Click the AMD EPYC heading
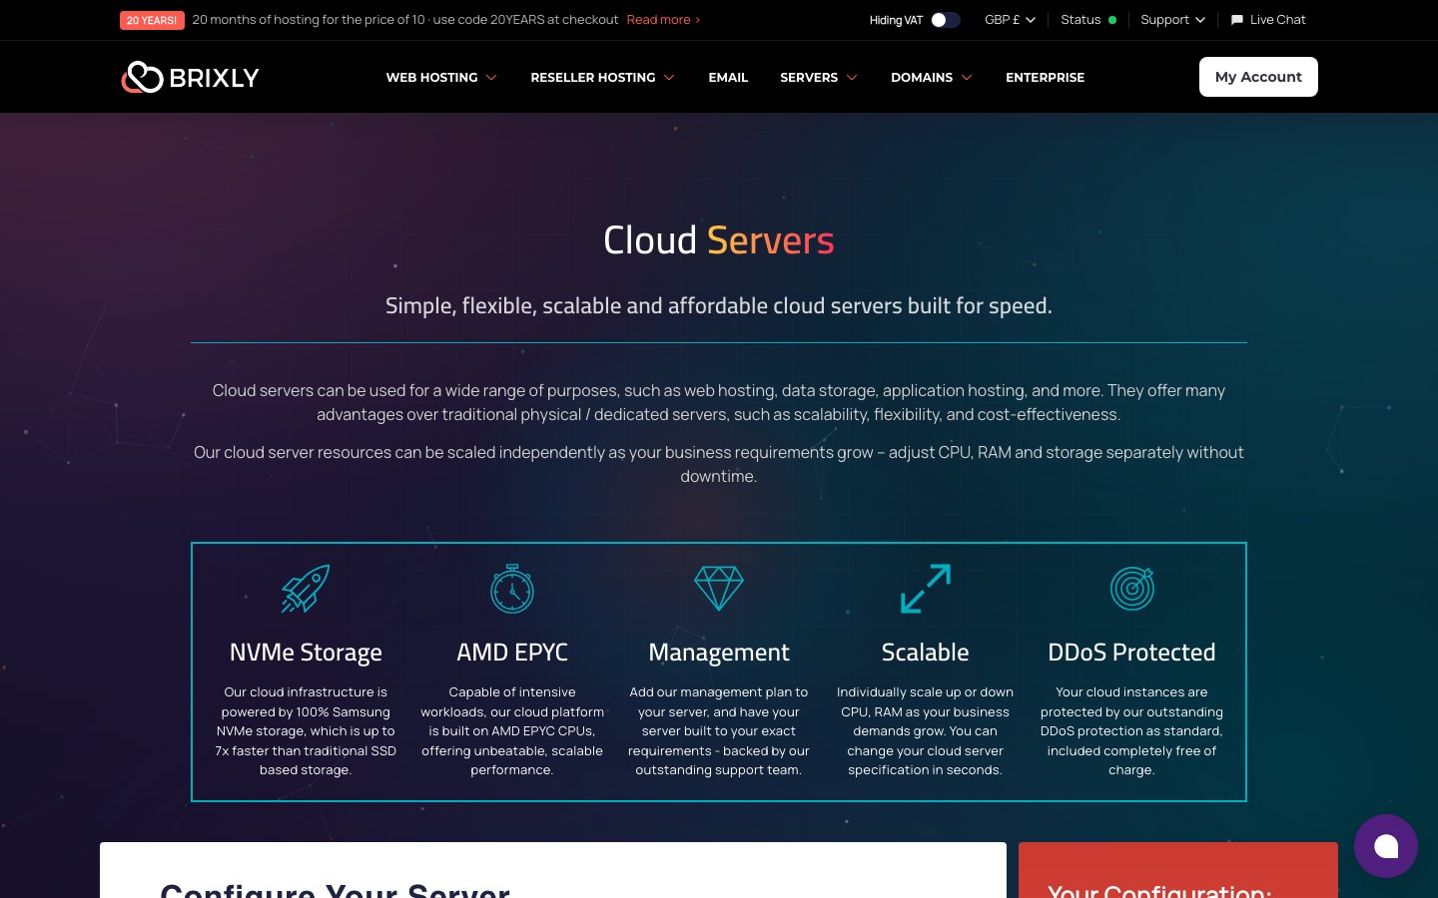 tap(512, 653)
